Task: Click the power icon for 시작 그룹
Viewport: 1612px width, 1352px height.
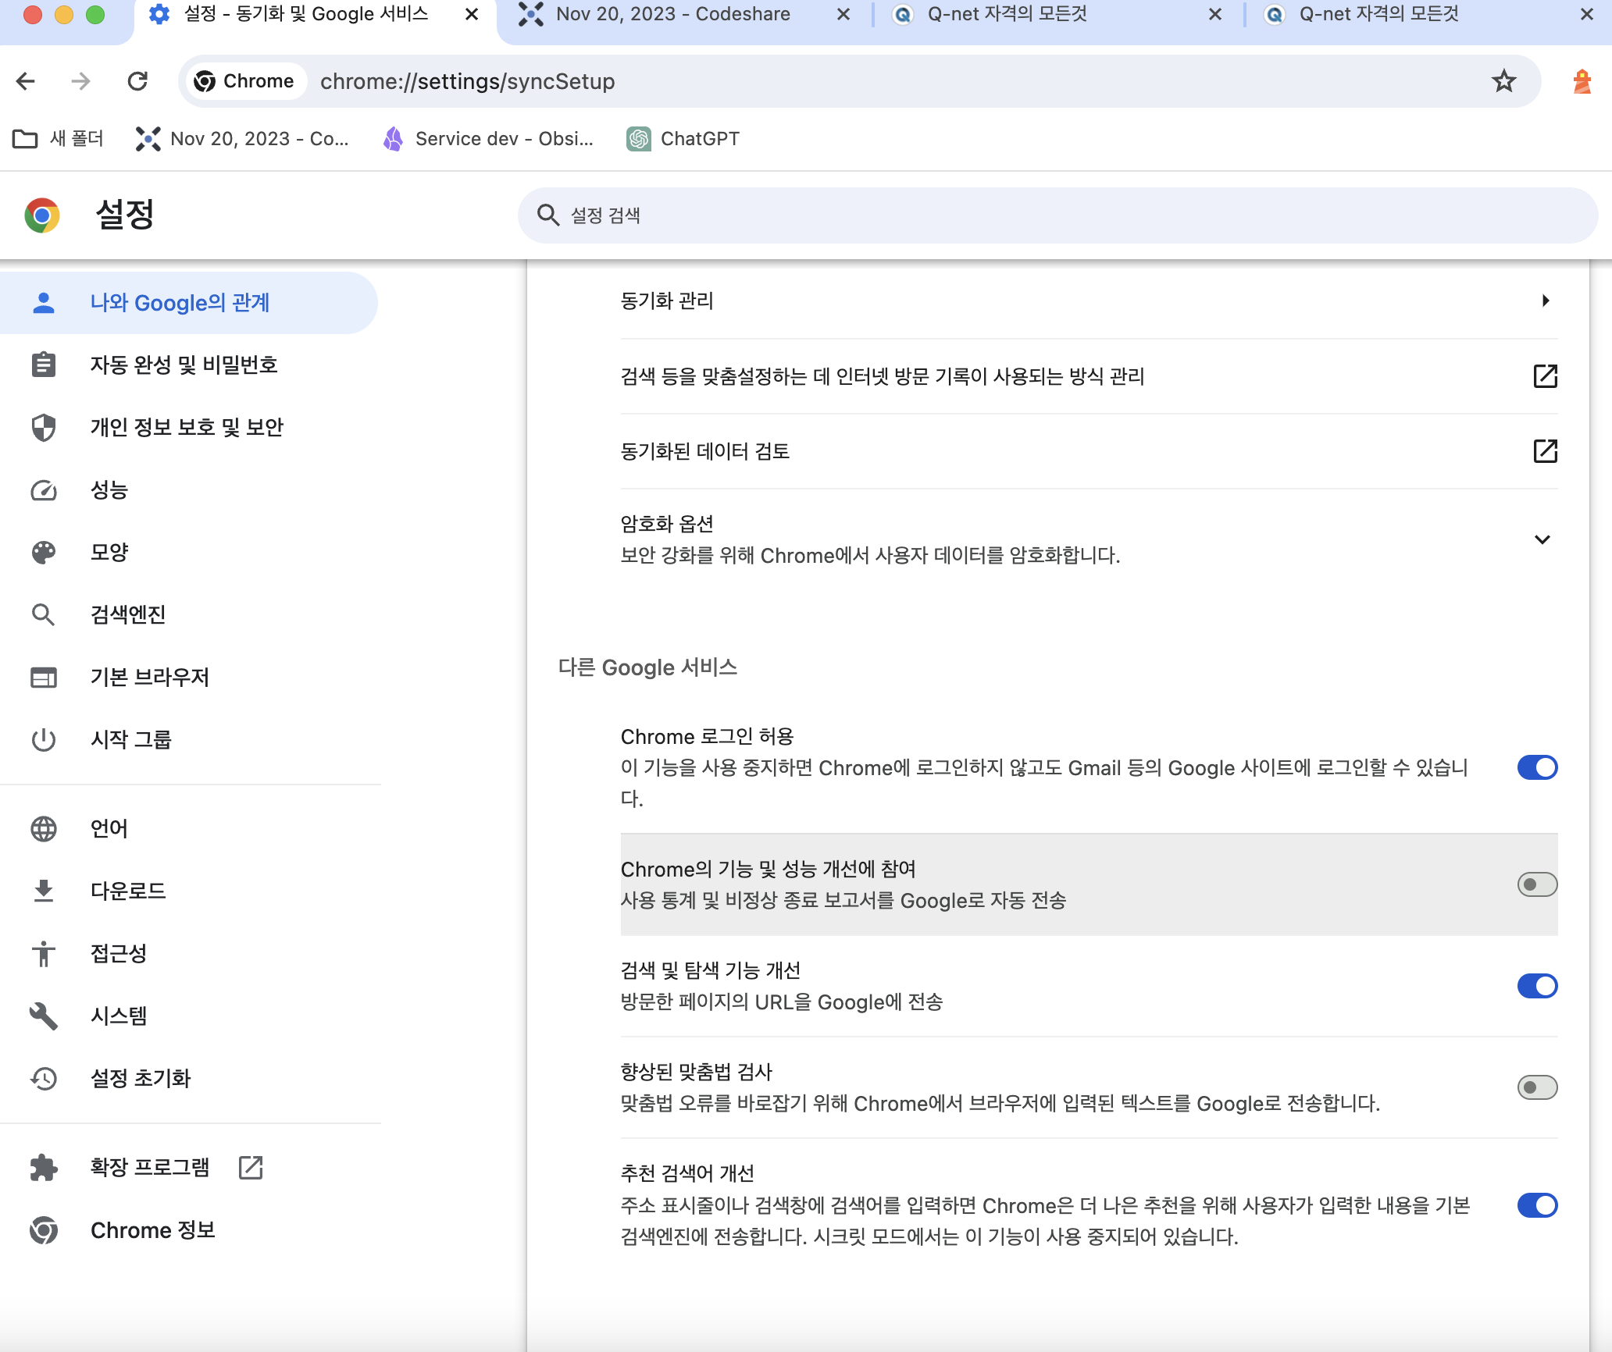Action: [44, 739]
